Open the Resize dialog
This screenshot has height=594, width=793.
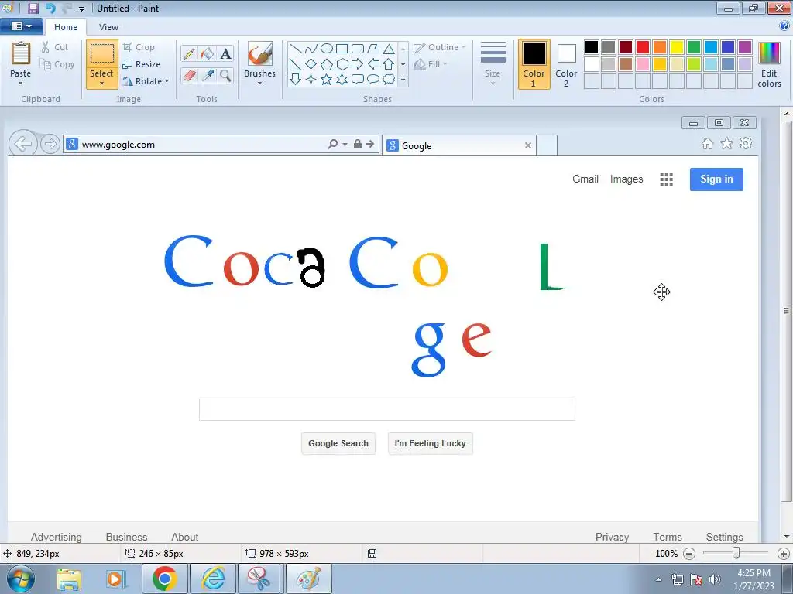pyautogui.click(x=141, y=64)
